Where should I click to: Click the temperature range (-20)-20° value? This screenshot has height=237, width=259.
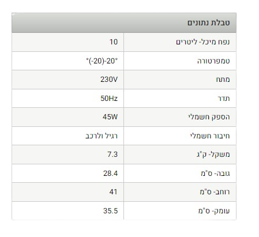102,61
